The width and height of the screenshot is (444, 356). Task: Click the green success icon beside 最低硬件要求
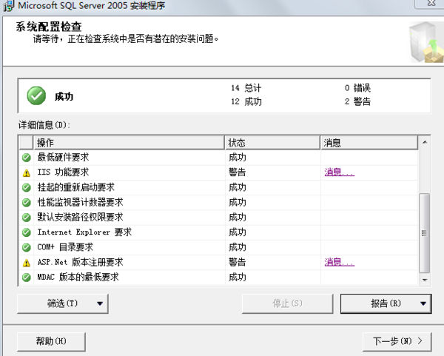(x=27, y=158)
